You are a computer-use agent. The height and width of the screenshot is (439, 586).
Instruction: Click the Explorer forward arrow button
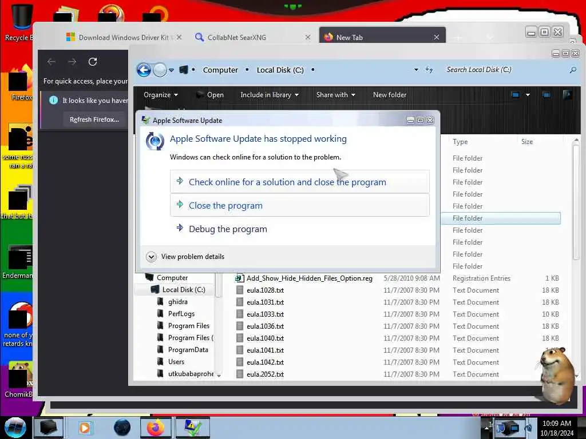click(160, 70)
